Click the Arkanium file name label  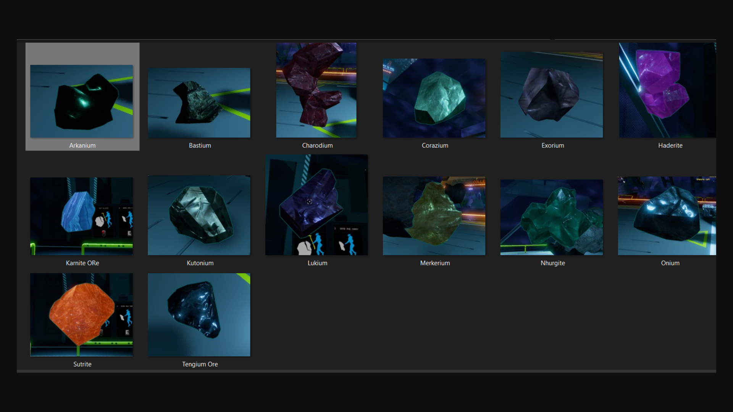(x=82, y=145)
